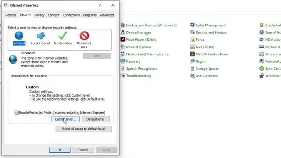
Task: Click the Region icon
Action: [192, 61]
